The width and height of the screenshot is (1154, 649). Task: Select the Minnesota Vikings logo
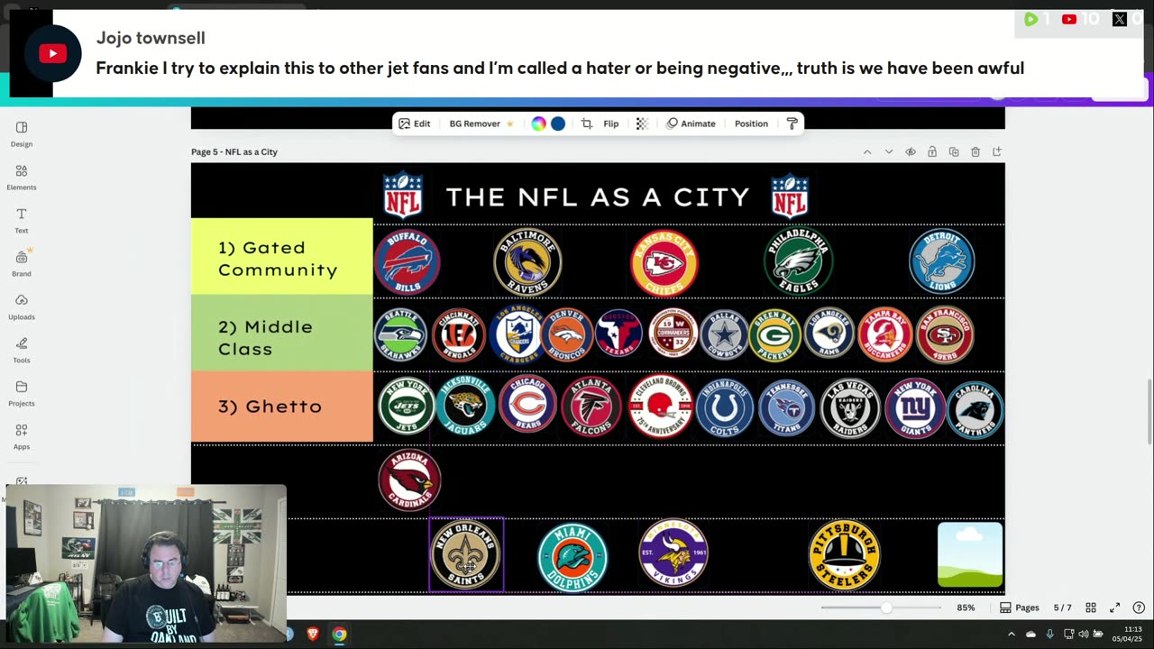[673, 552]
